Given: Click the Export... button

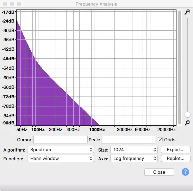Looking at the screenshot, I should (x=176, y=150).
